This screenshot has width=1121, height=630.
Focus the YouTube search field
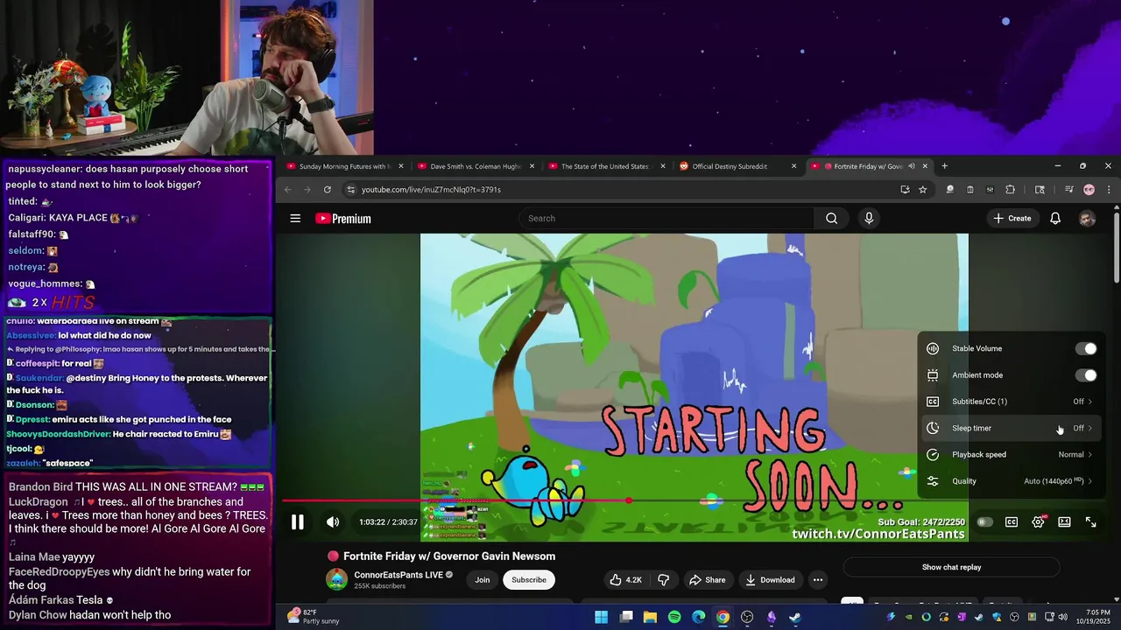(x=667, y=219)
